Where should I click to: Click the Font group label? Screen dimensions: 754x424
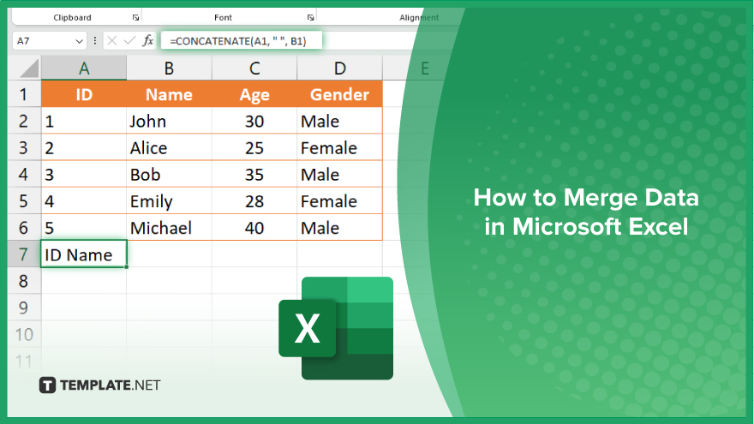pos(223,17)
